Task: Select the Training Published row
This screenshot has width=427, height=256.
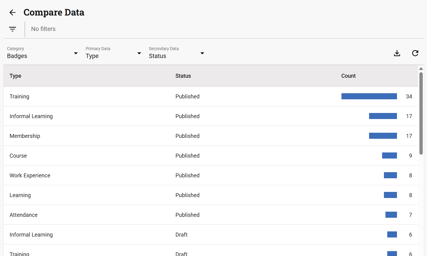Action: tap(19, 97)
